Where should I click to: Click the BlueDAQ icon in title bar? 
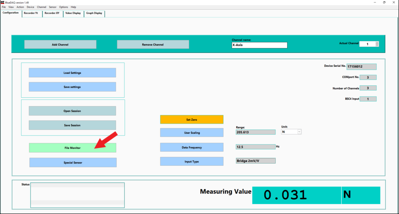pos(2,2)
